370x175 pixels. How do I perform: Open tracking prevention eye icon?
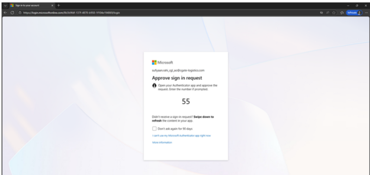point(321,13)
